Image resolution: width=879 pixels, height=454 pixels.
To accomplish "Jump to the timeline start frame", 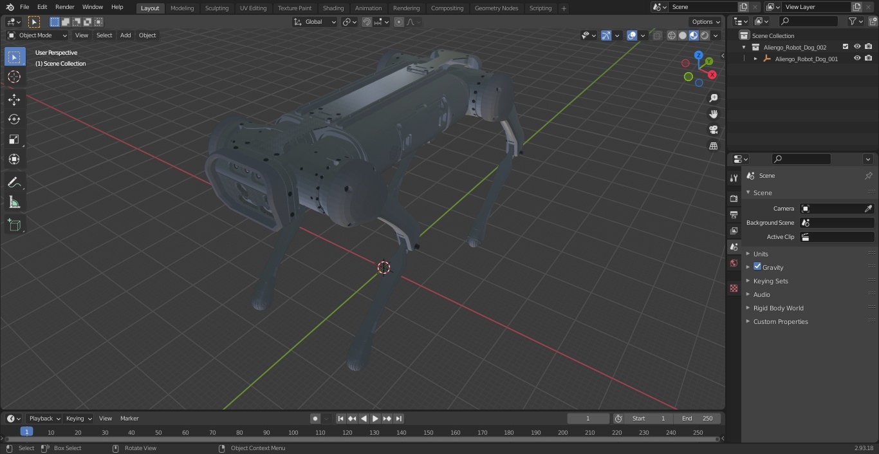I will (340, 419).
